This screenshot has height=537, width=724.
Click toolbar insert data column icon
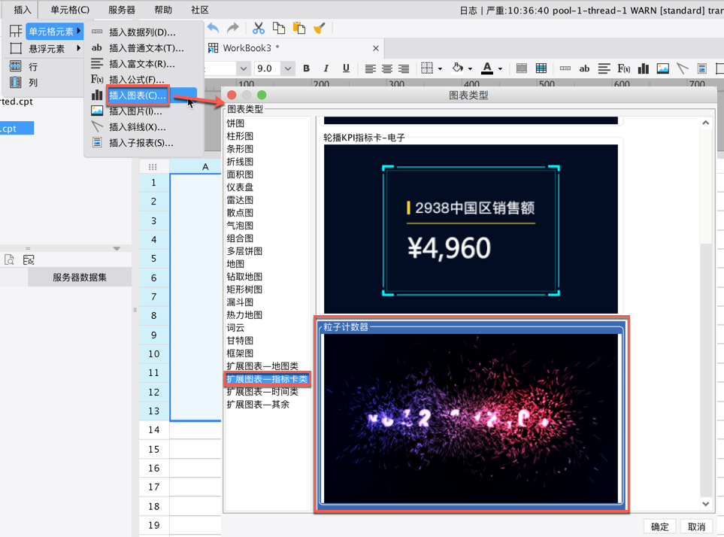pos(565,68)
